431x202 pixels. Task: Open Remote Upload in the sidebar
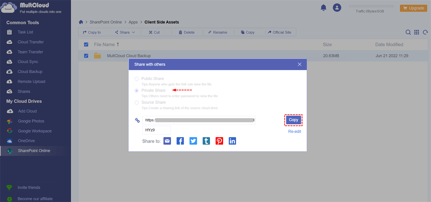tap(32, 82)
